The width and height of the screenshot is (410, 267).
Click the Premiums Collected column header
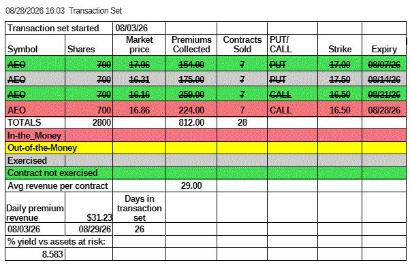click(191, 45)
